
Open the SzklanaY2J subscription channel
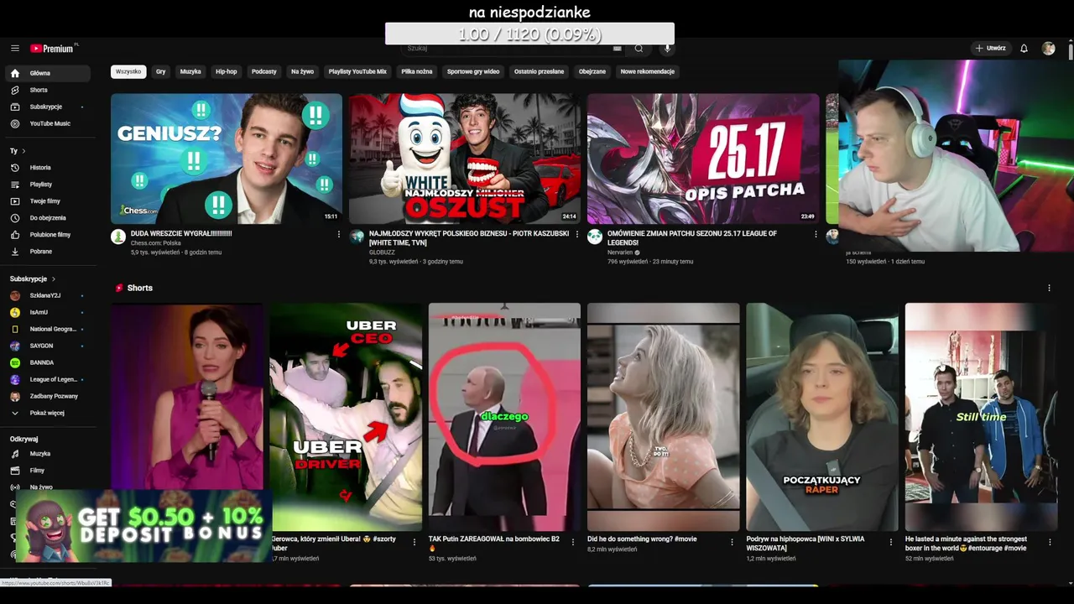pos(47,295)
